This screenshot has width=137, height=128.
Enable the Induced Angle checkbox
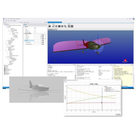pyautogui.click(x=35, y=32)
